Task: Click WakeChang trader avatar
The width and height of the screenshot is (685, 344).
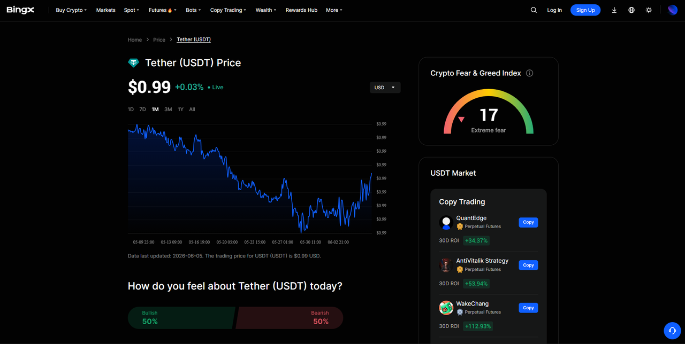Action: pos(446,308)
